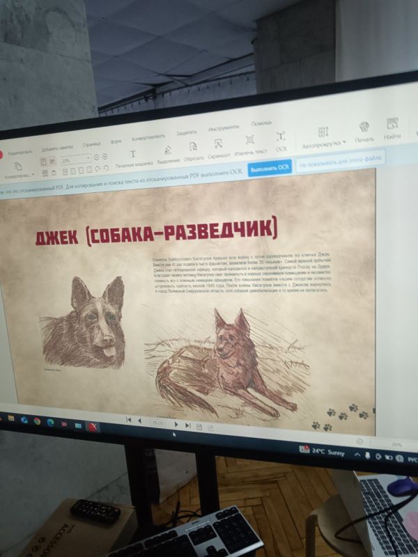Open the Protect (Защитить) menu tab
The height and width of the screenshot is (557, 418).
[186, 132]
